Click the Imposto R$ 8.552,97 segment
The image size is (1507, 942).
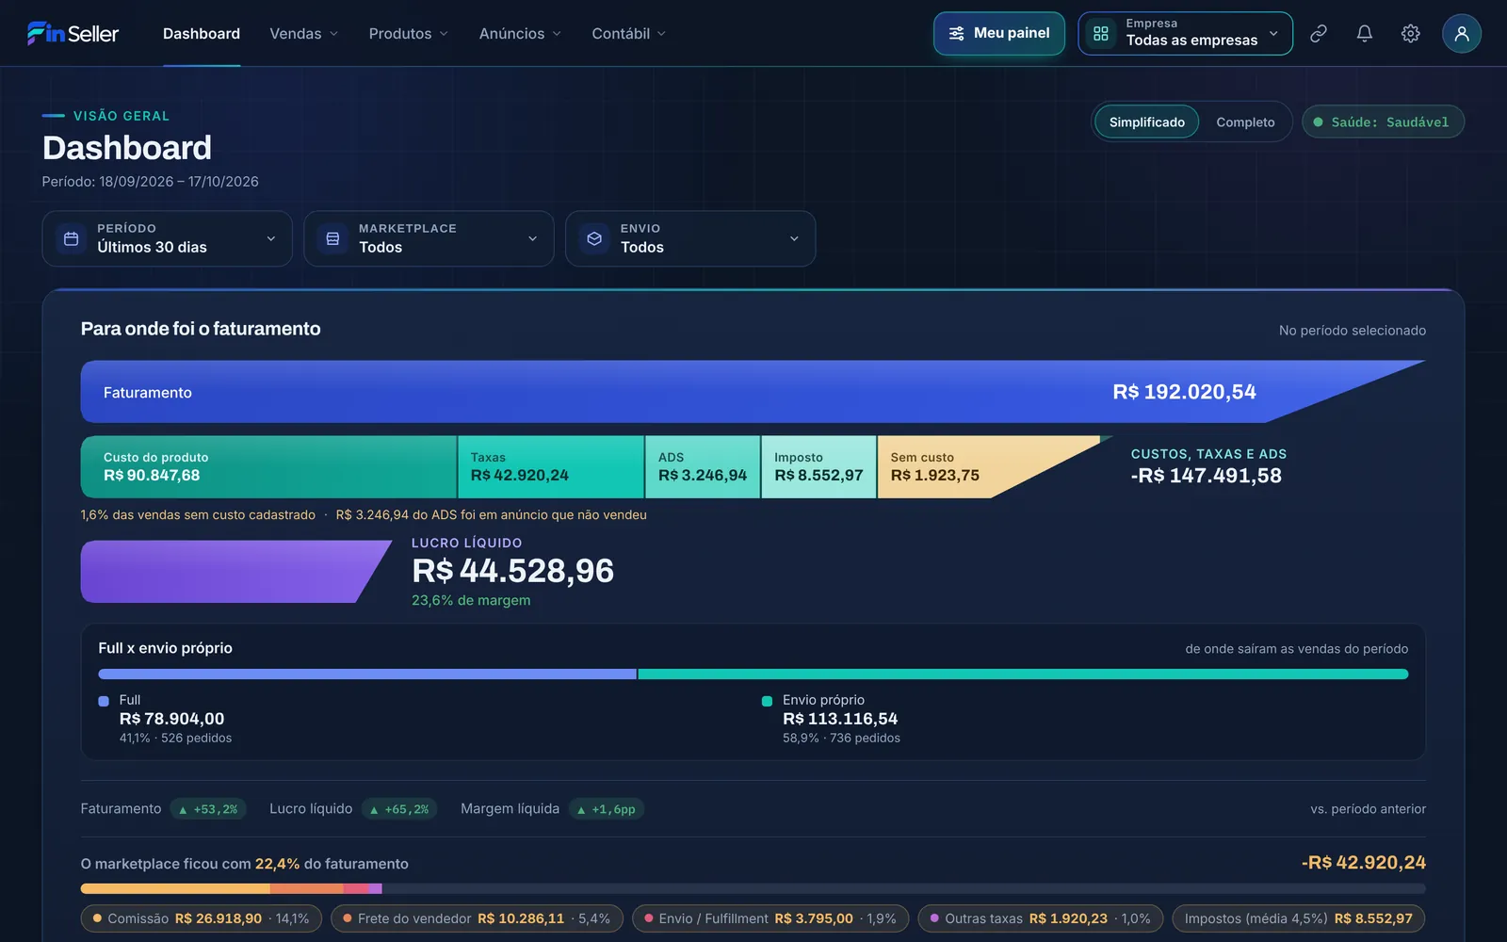pyautogui.click(x=818, y=466)
